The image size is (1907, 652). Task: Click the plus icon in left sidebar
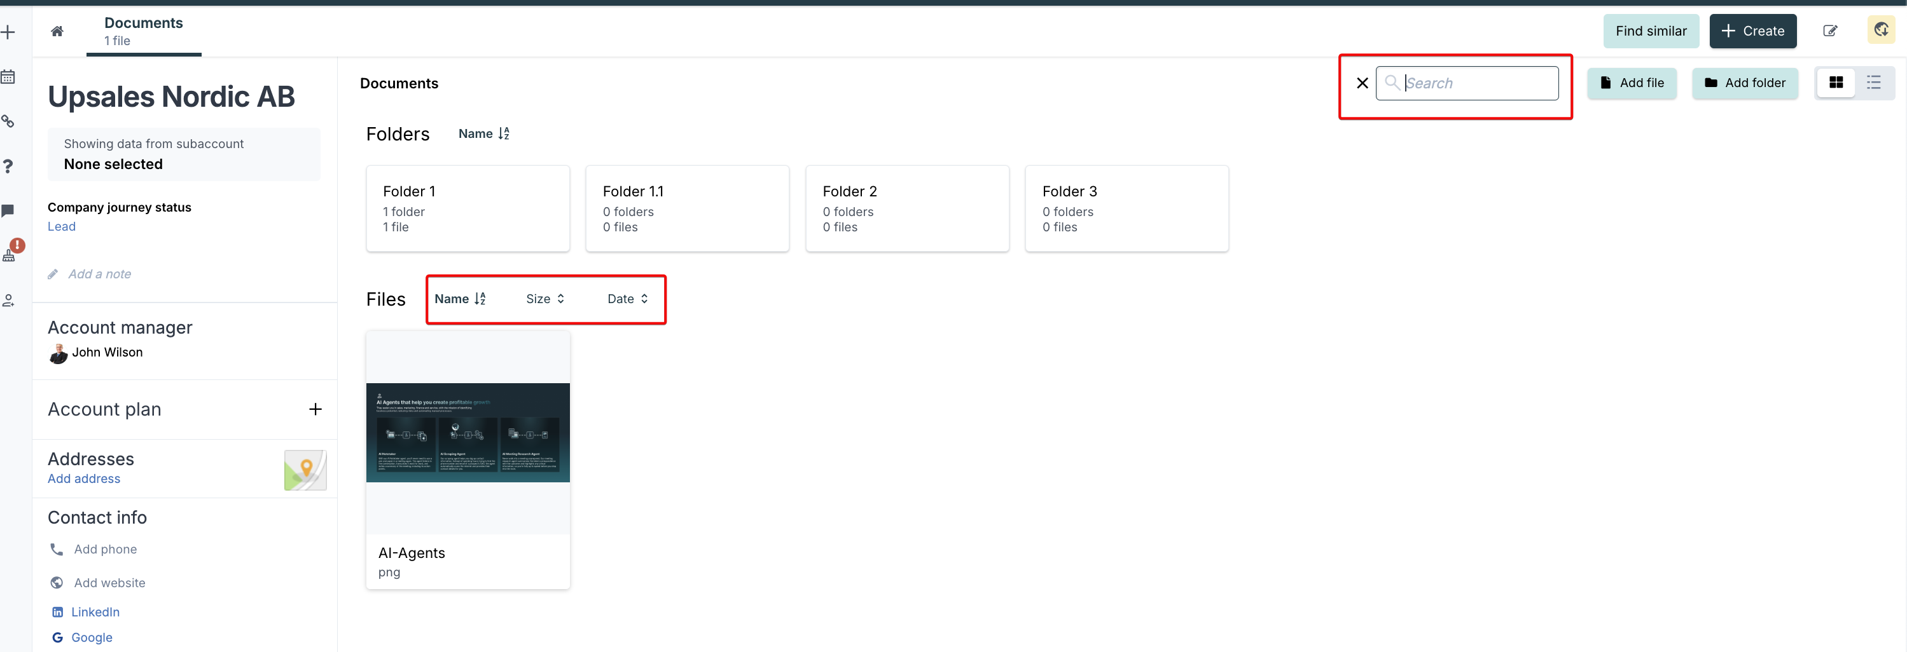(8, 32)
